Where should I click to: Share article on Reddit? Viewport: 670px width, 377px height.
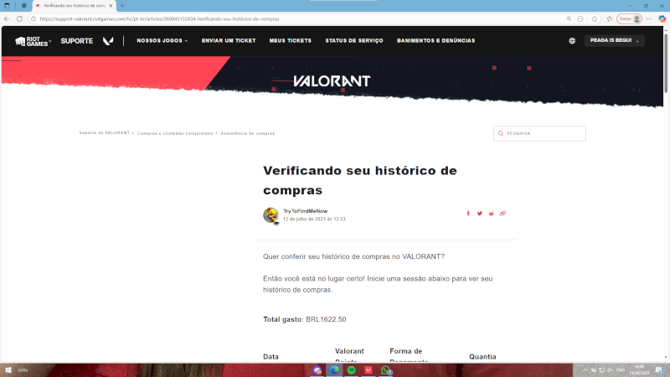point(491,214)
